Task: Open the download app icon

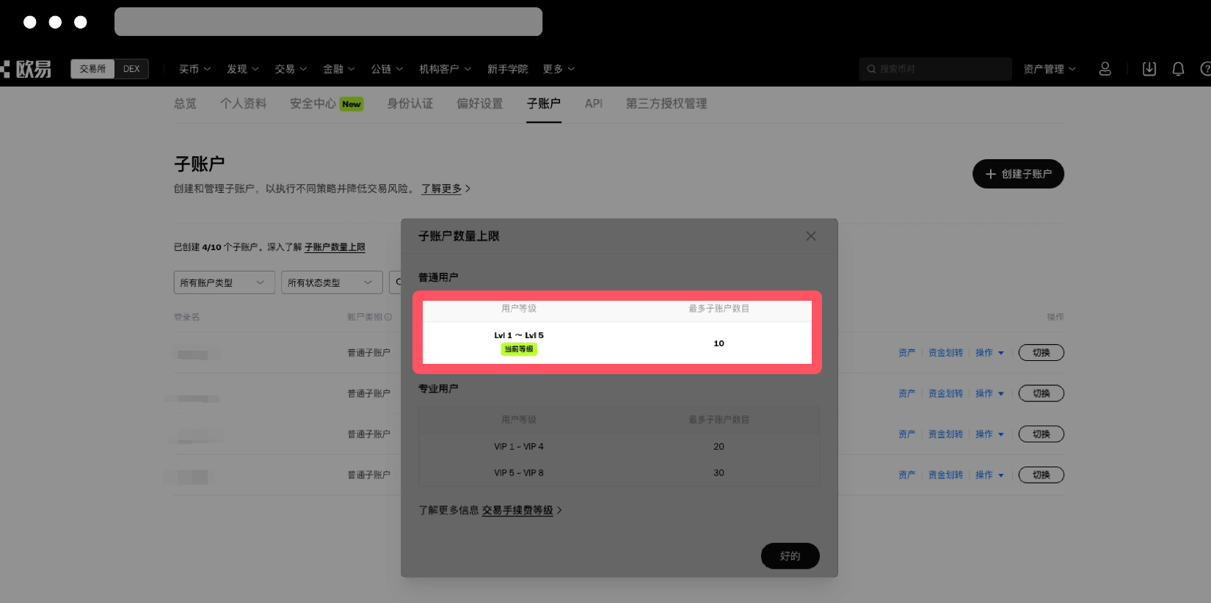Action: 1149,69
